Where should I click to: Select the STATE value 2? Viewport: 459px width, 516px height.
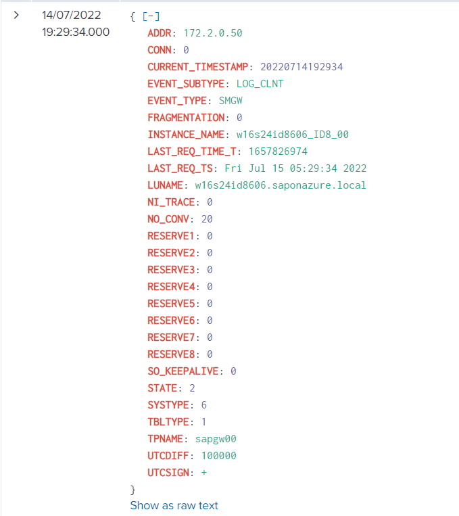tap(192, 388)
